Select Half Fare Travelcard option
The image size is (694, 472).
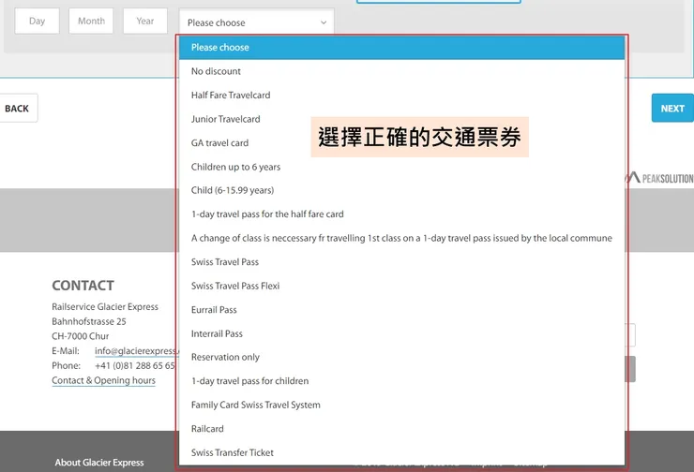coord(402,95)
